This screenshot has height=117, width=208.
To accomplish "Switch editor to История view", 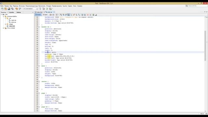I will [x=45, y=15].
